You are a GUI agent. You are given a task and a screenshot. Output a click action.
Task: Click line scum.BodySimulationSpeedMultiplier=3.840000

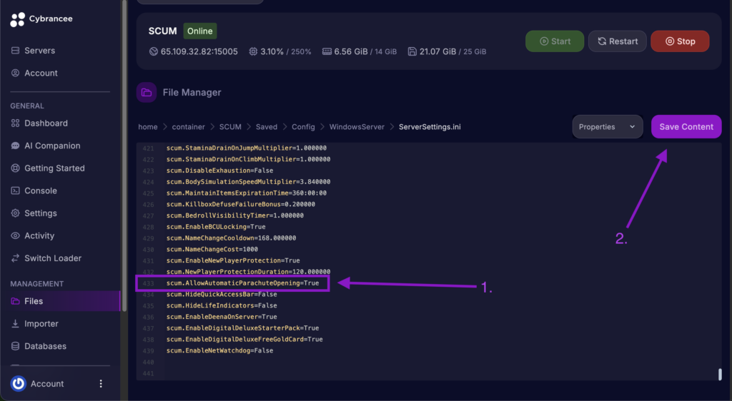point(248,182)
